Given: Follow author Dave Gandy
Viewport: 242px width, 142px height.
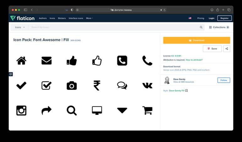Looking at the screenshot, I should (223, 80).
